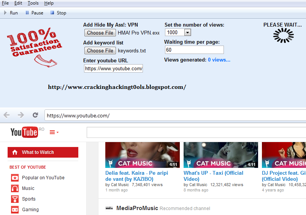Image resolution: width=306 pixels, height=215 pixels.
Task: Click the keywords.txt file name
Action: [x=132, y=51]
